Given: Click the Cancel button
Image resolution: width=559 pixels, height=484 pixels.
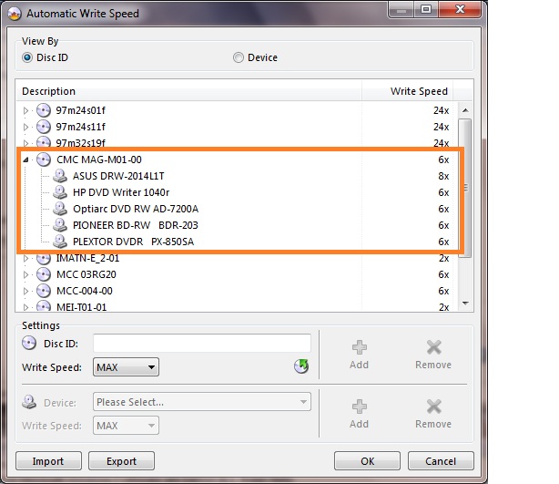Looking at the screenshot, I should [441, 461].
